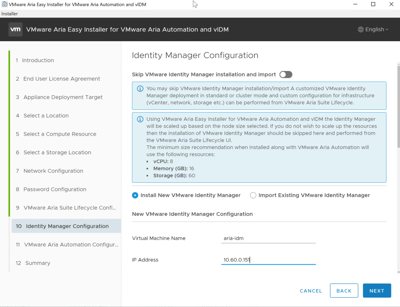Click the info icon in the scale-up notice

click(x=140, y=119)
